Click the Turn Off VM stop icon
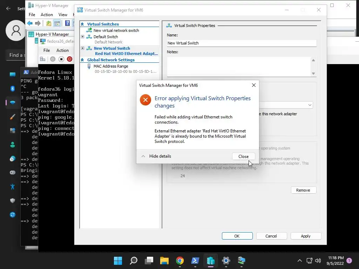The image size is (359, 269). coord(61,59)
